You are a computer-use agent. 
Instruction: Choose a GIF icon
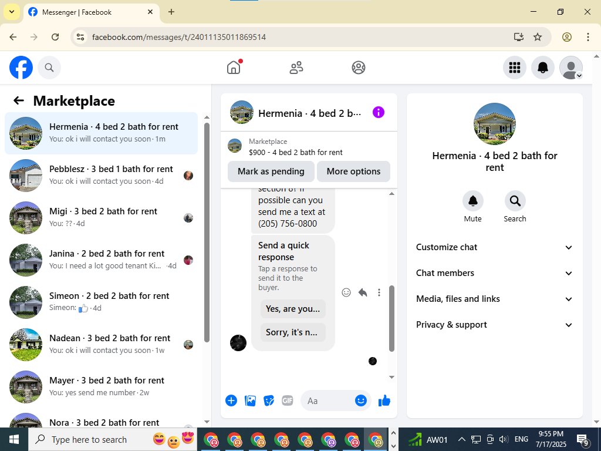pyautogui.click(x=288, y=400)
